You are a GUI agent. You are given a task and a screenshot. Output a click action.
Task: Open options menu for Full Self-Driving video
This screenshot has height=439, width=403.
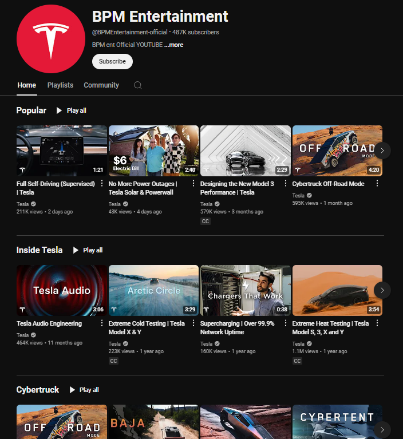coord(102,184)
